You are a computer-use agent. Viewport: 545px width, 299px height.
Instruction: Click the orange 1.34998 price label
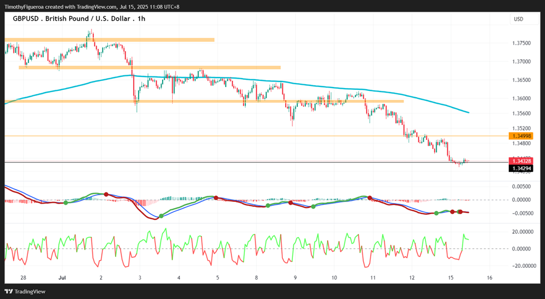(x=520, y=136)
